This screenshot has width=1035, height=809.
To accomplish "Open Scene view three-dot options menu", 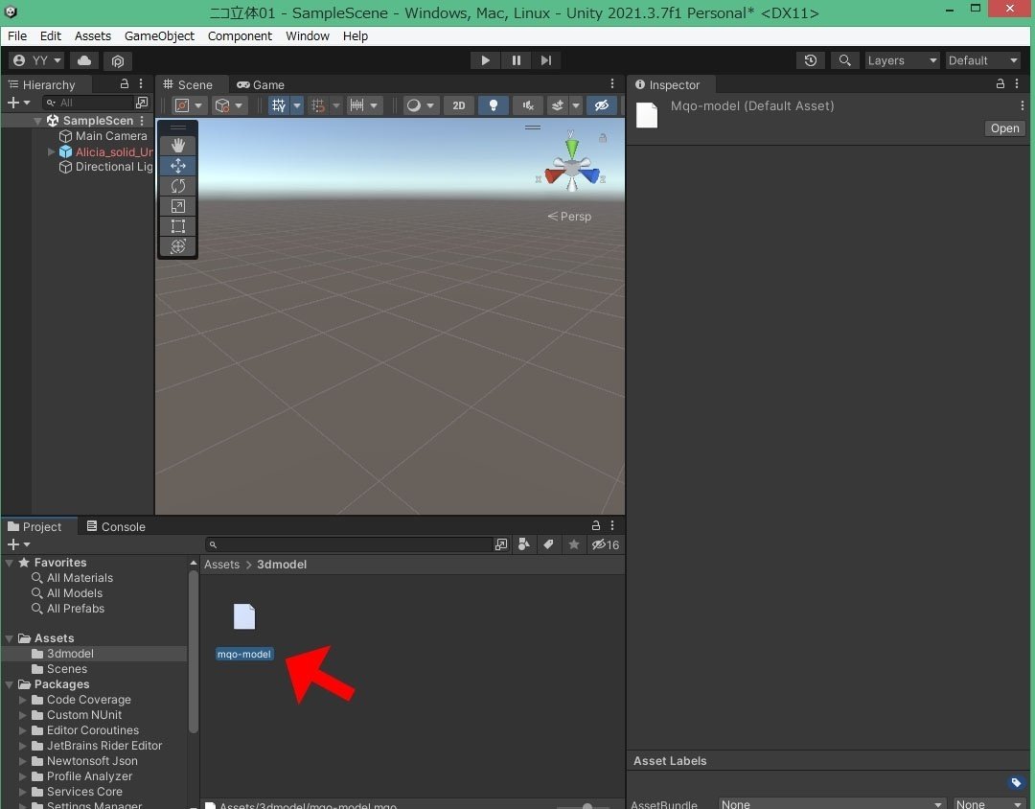I will pos(611,84).
